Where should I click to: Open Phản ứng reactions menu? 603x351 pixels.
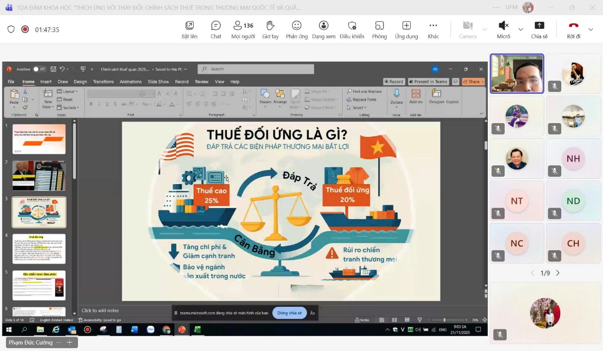(297, 29)
